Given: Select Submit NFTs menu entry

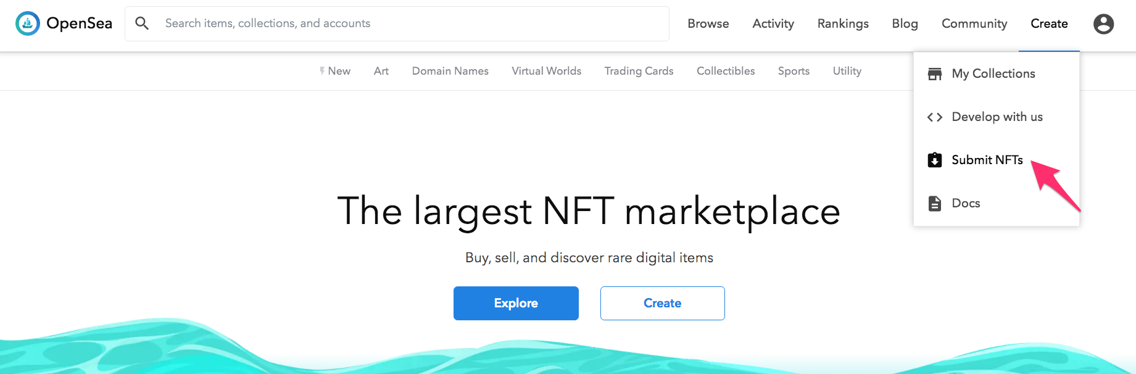Looking at the screenshot, I should click(997, 160).
